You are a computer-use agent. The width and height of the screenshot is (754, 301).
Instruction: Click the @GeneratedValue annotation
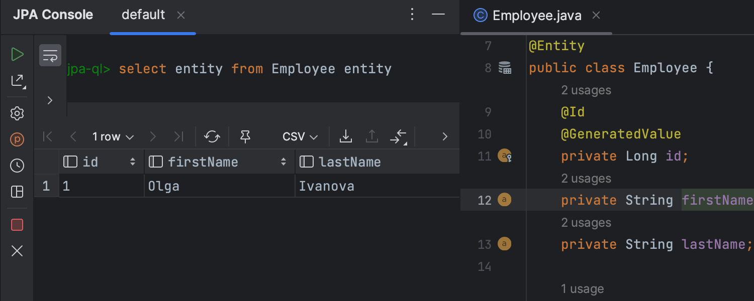click(x=621, y=134)
